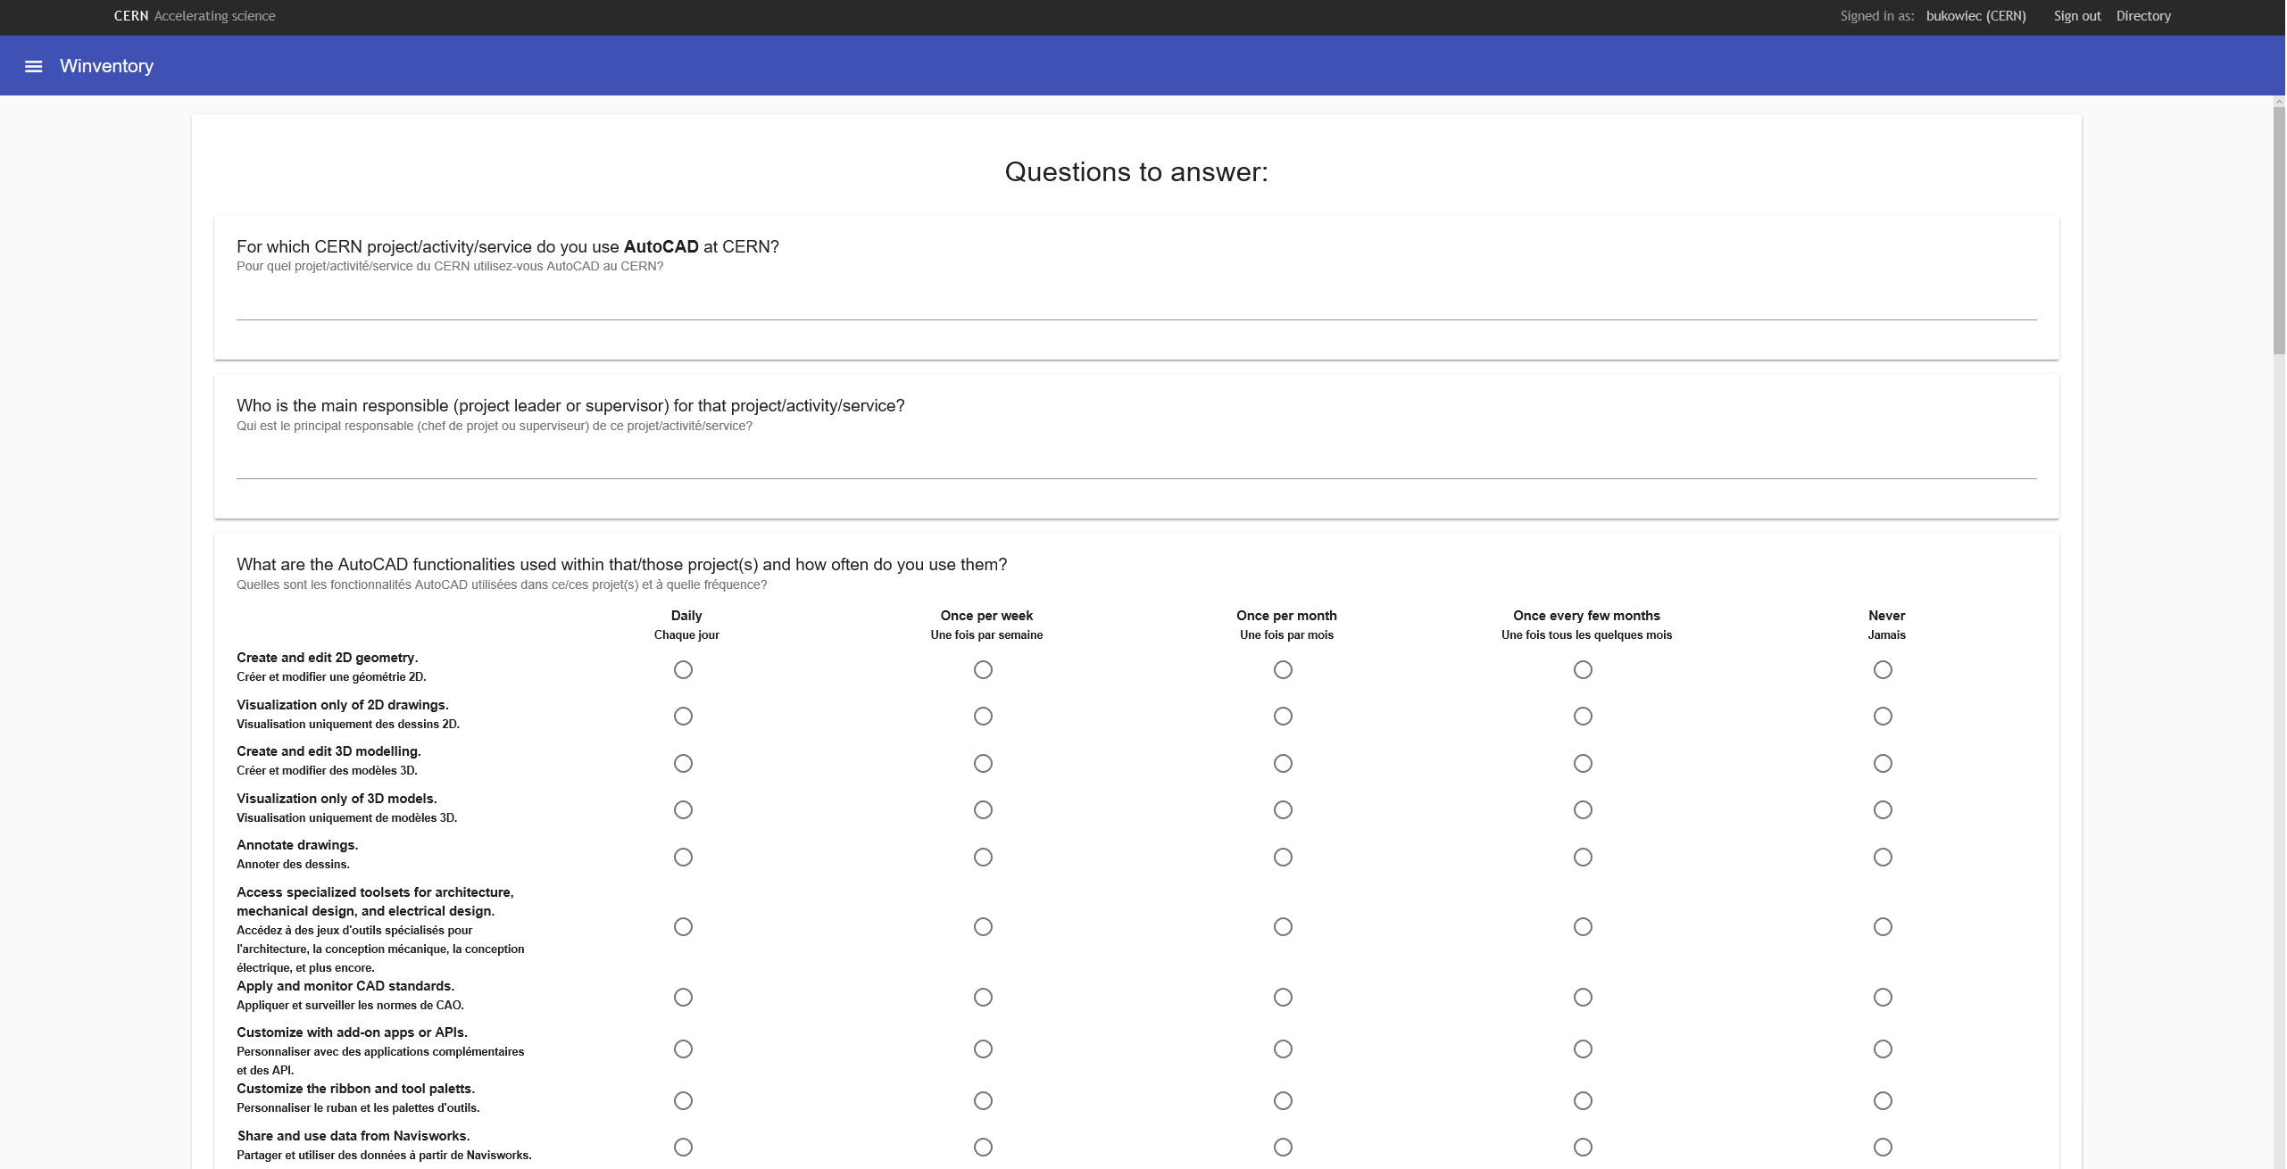Select Once per week for Customize with add-on apps
The width and height of the screenshot is (2287, 1169).
point(983,1049)
